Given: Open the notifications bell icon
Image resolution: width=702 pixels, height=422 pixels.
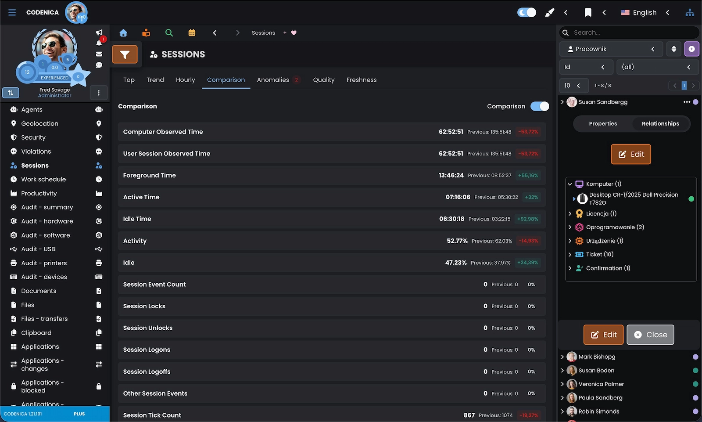Looking at the screenshot, I should point(99,43).
